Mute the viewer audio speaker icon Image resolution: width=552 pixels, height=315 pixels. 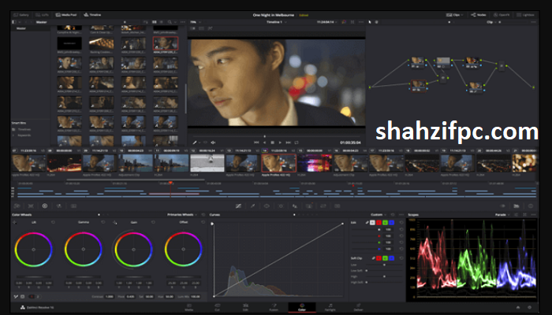[x=213, y=143]
